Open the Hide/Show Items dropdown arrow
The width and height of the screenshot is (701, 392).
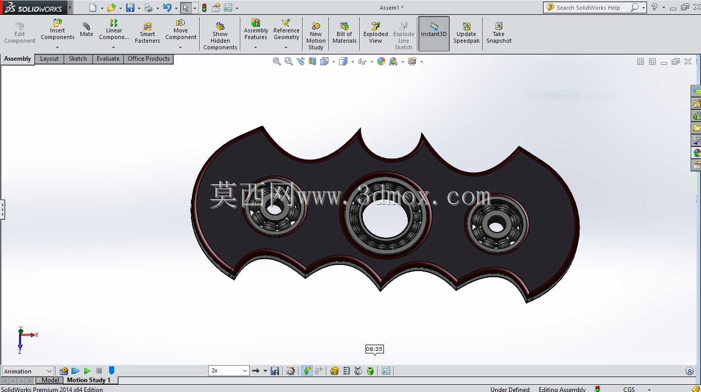tap(372, 62)
